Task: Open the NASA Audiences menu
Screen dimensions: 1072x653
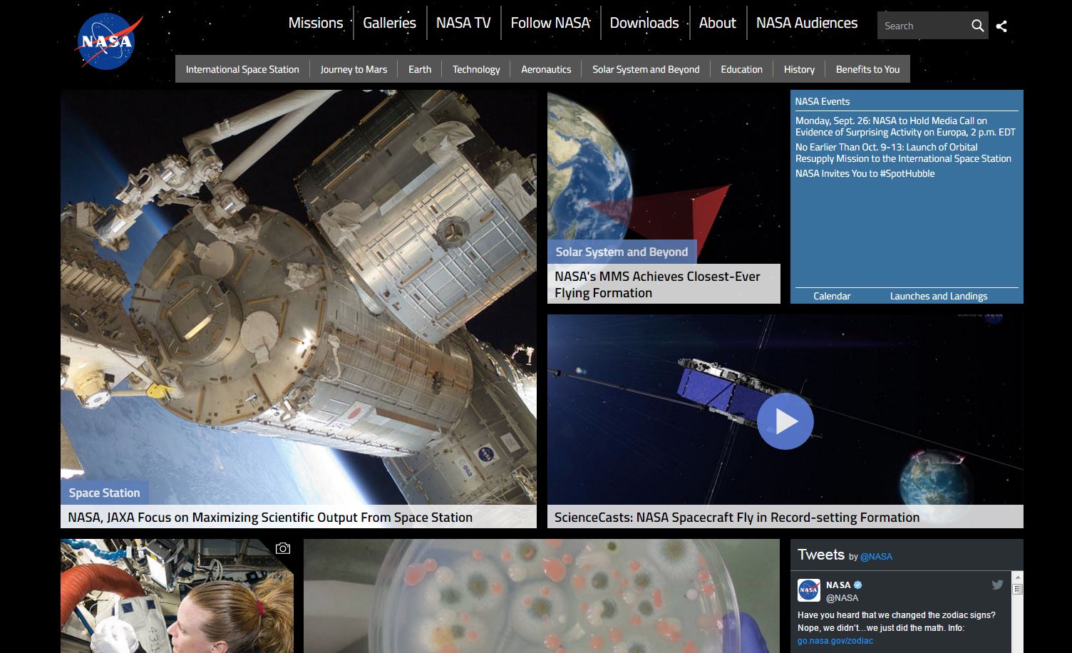Action: pos(807,23)
